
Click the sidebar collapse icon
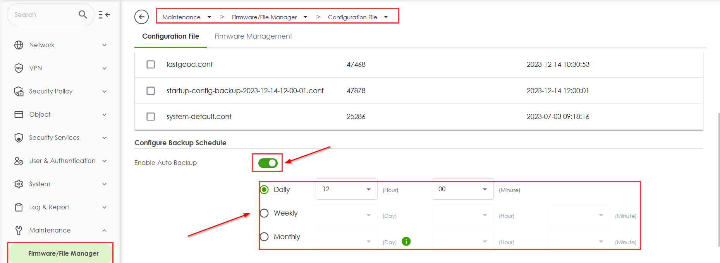pyautogui.click(x=104, y=15)
